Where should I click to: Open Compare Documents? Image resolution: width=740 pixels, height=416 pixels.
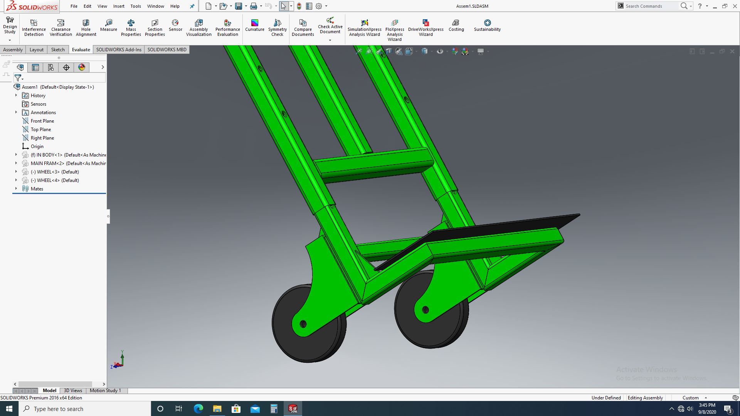303,28
